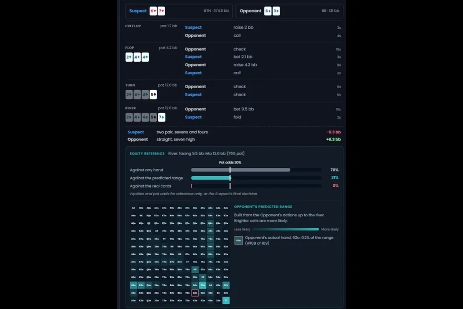Click the Less likely to More likely gradient legend
Viewport: 463px width, 309px height.
coord(286,229)
